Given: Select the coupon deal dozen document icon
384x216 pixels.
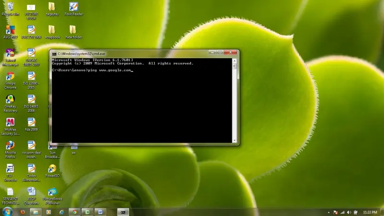Looking at the screenshot, I should (x=31, y=150).
